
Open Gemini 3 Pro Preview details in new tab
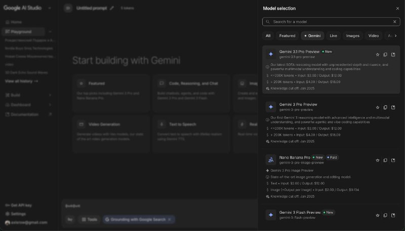(x=393, y=107)
